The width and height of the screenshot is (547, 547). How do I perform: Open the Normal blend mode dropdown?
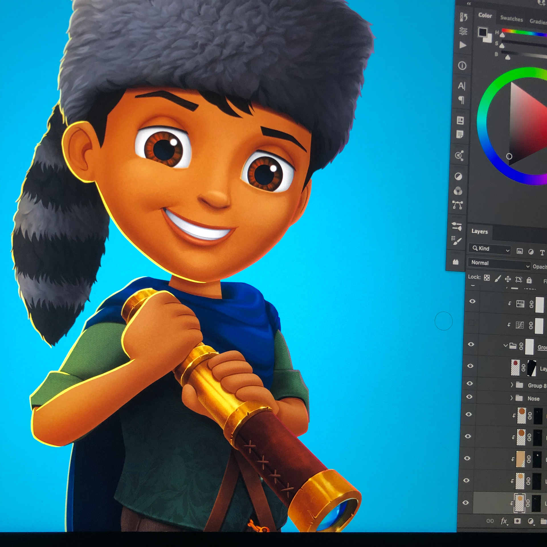click(499, 263)
